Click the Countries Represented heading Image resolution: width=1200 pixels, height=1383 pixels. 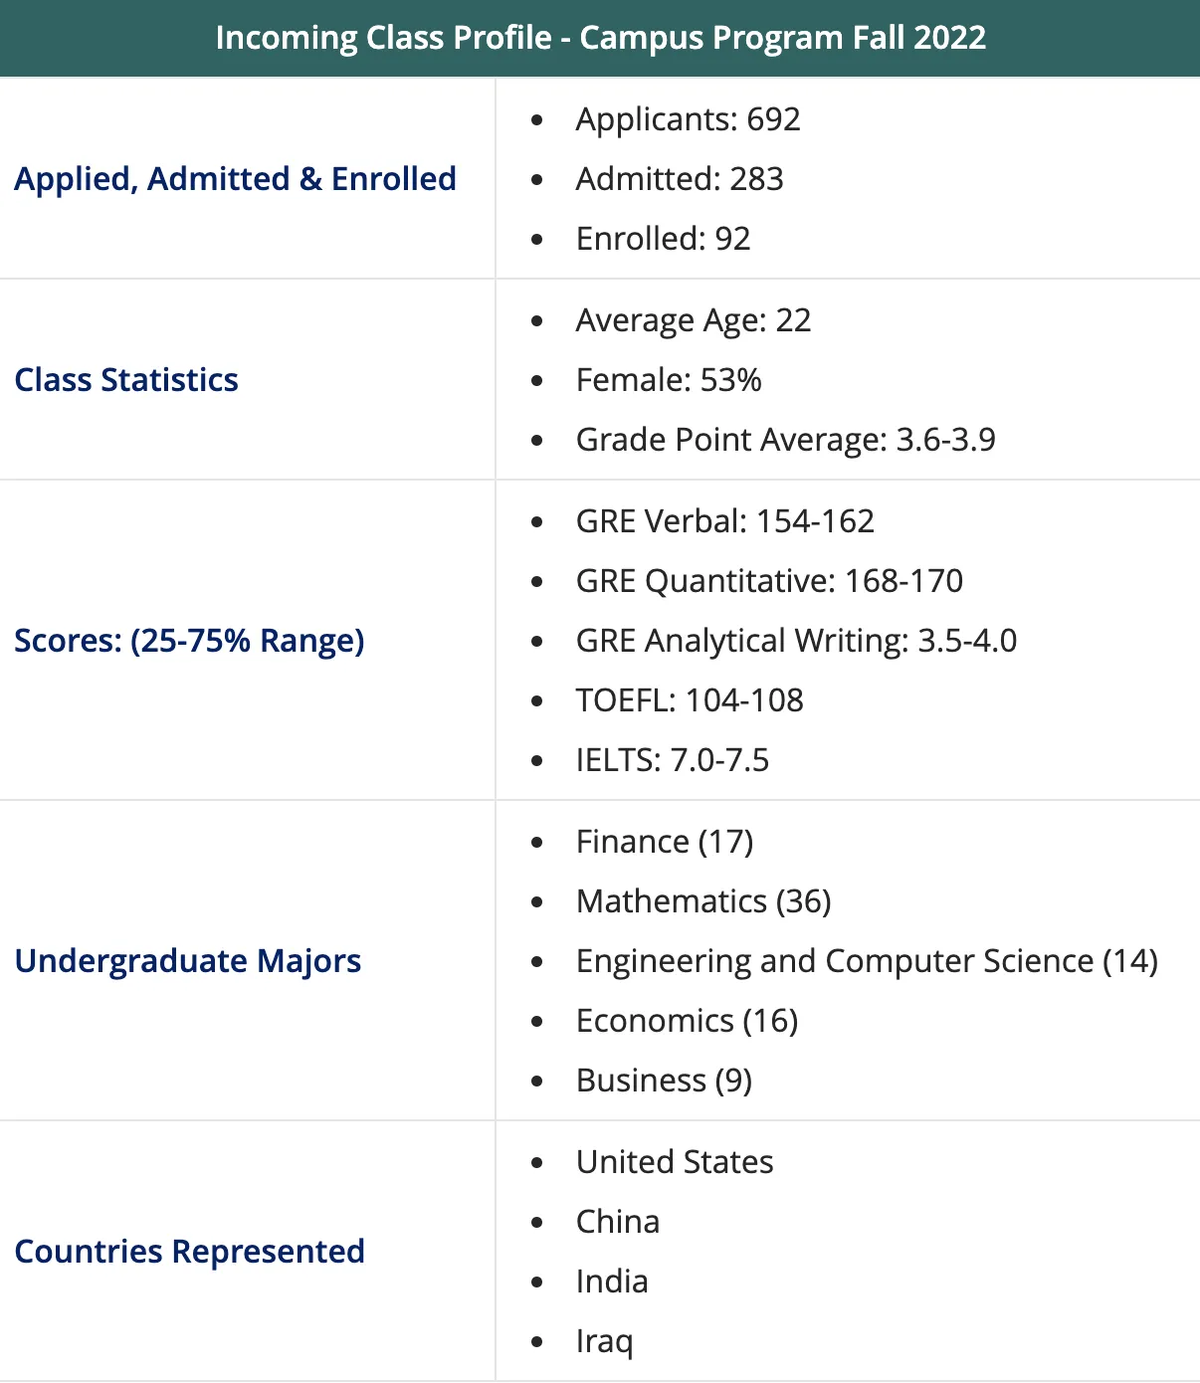point(190,1252)
